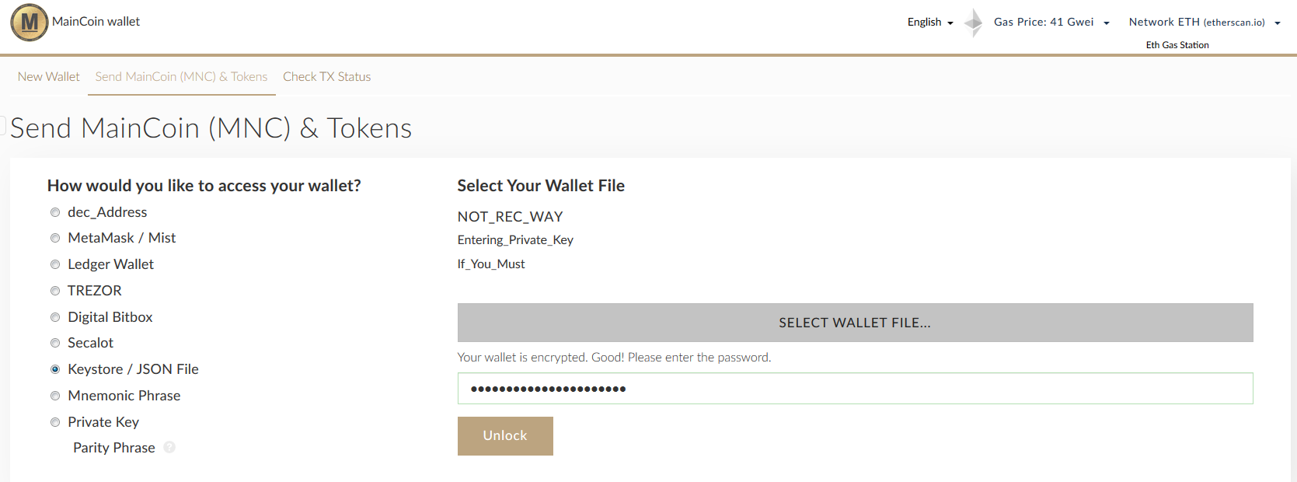Choose Mnemonic Phrase access method
Screen dimensions: 1297x482
(x=55, y=396)
